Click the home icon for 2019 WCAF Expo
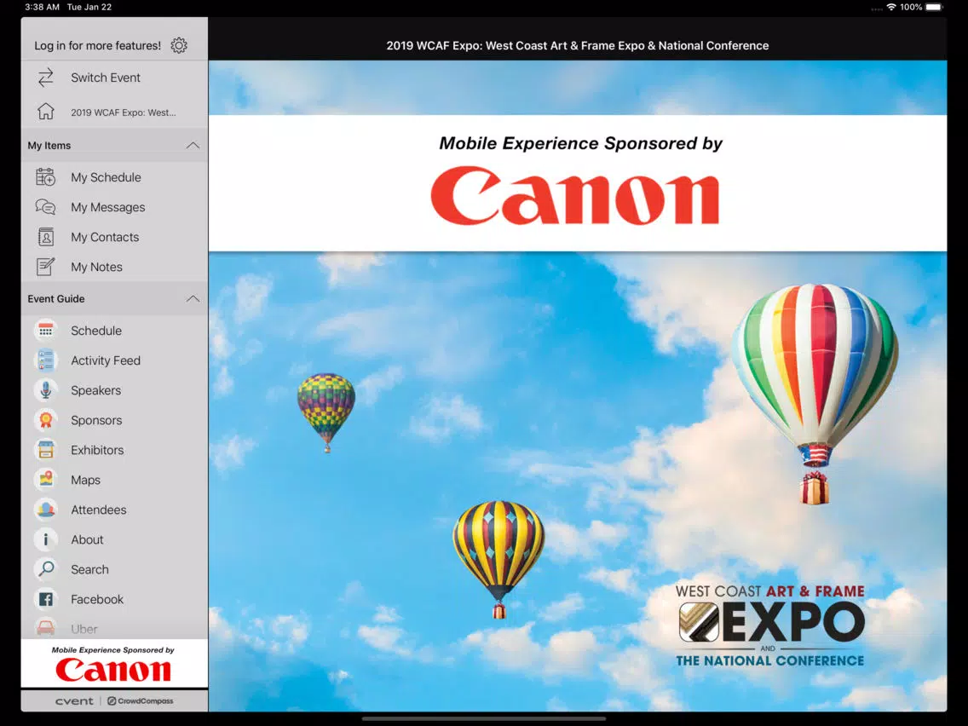This screenshot has height=726, width=968. [x=46, y=112]
